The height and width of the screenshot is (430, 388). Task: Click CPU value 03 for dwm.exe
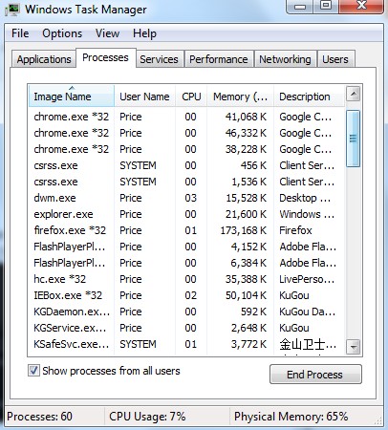190,198
